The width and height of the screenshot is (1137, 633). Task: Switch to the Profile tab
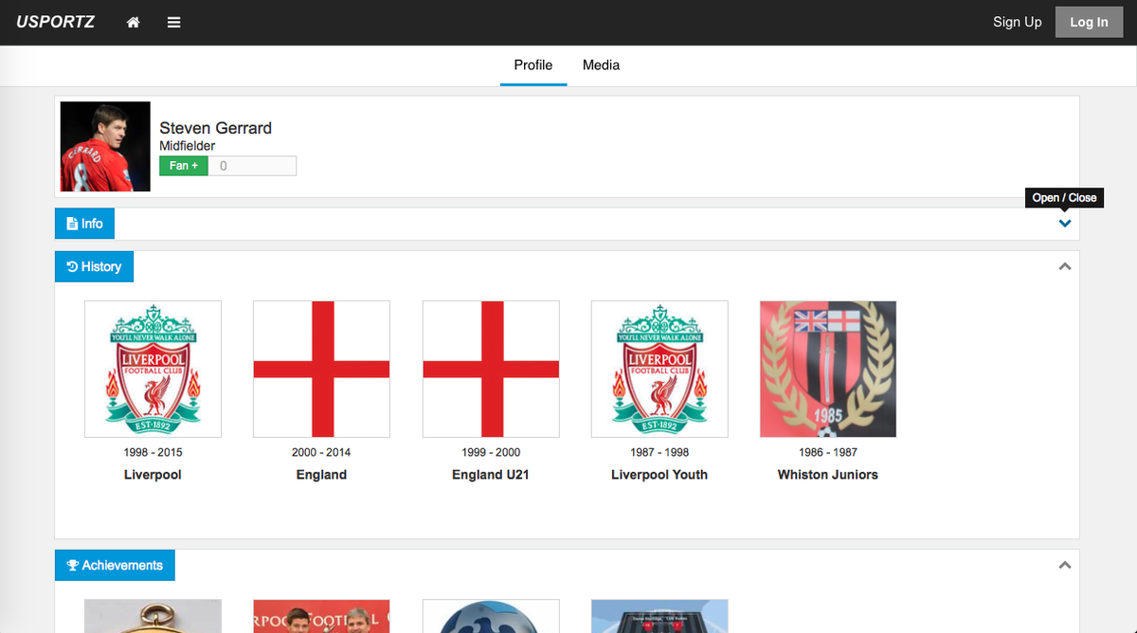(x=533, y=65)
